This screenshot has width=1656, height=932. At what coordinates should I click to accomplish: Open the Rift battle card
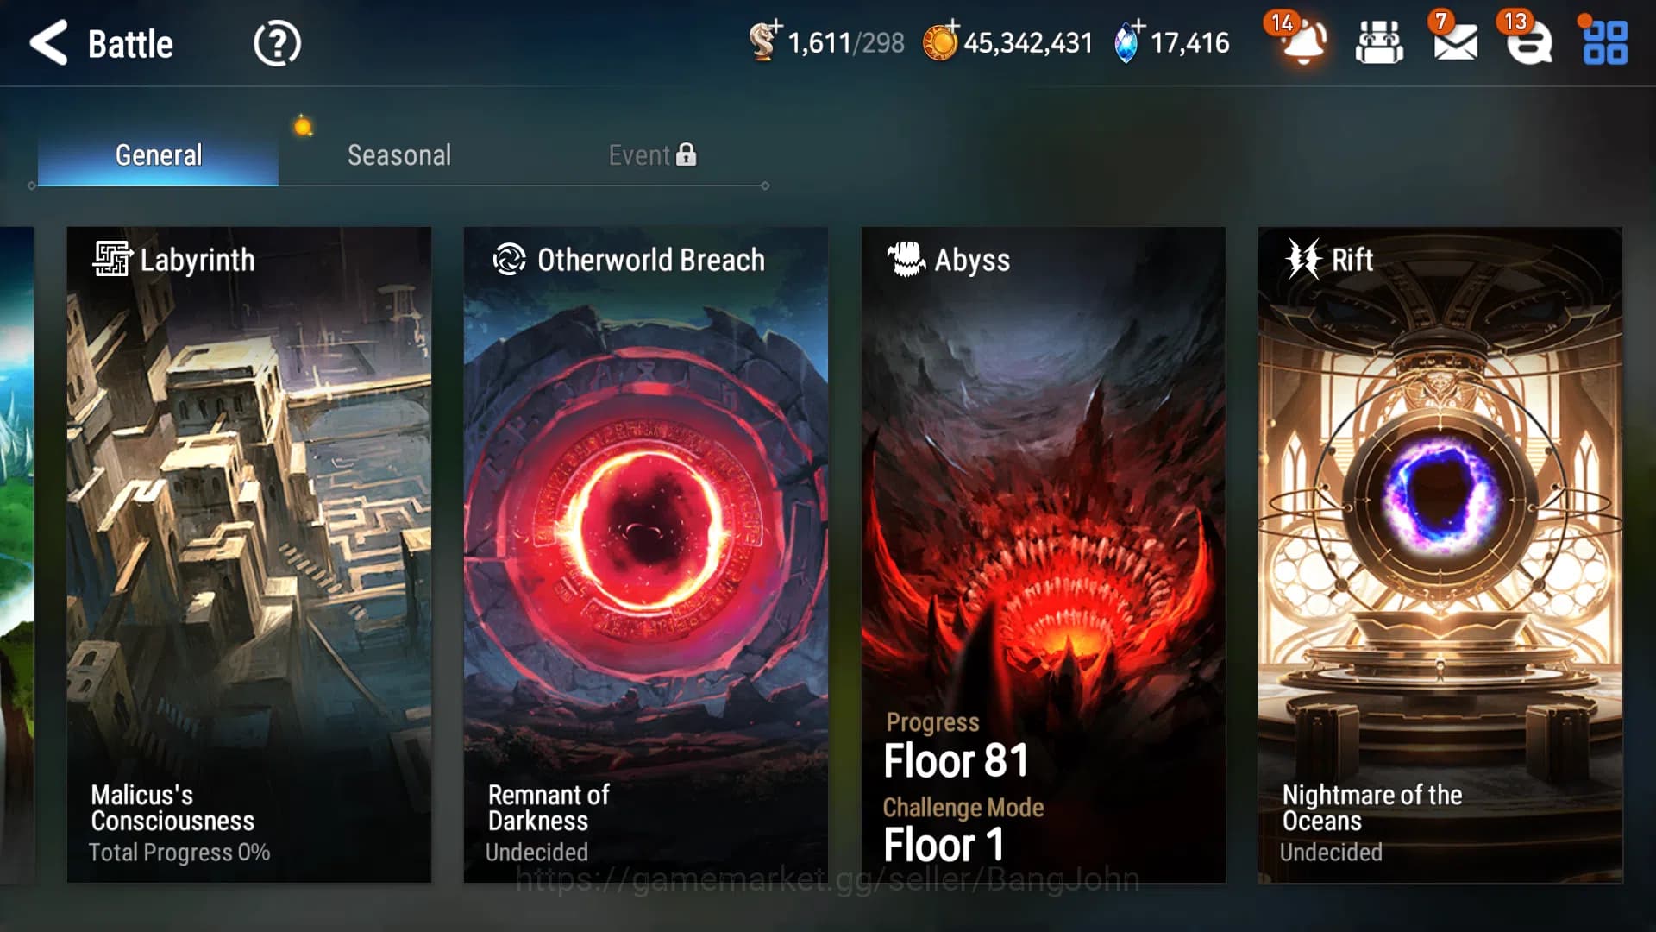point(1440,555)
